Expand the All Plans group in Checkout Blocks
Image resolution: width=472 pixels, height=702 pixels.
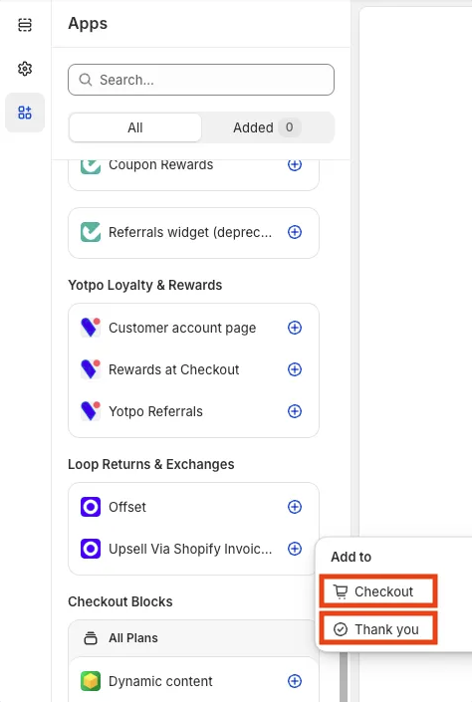pos(193,638)
